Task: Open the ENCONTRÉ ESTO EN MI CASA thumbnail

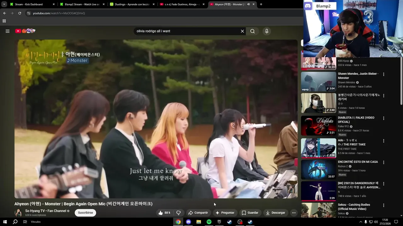Action: (x=318, y=169)
